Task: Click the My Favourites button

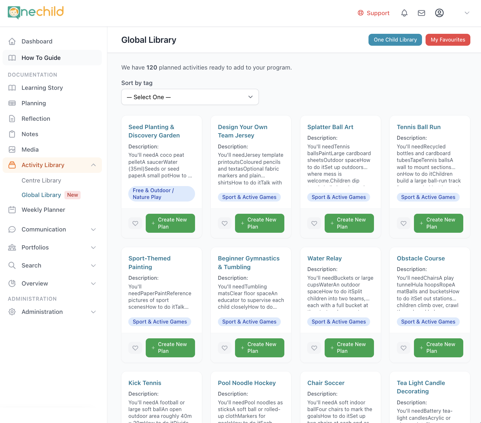Action: 448,40
